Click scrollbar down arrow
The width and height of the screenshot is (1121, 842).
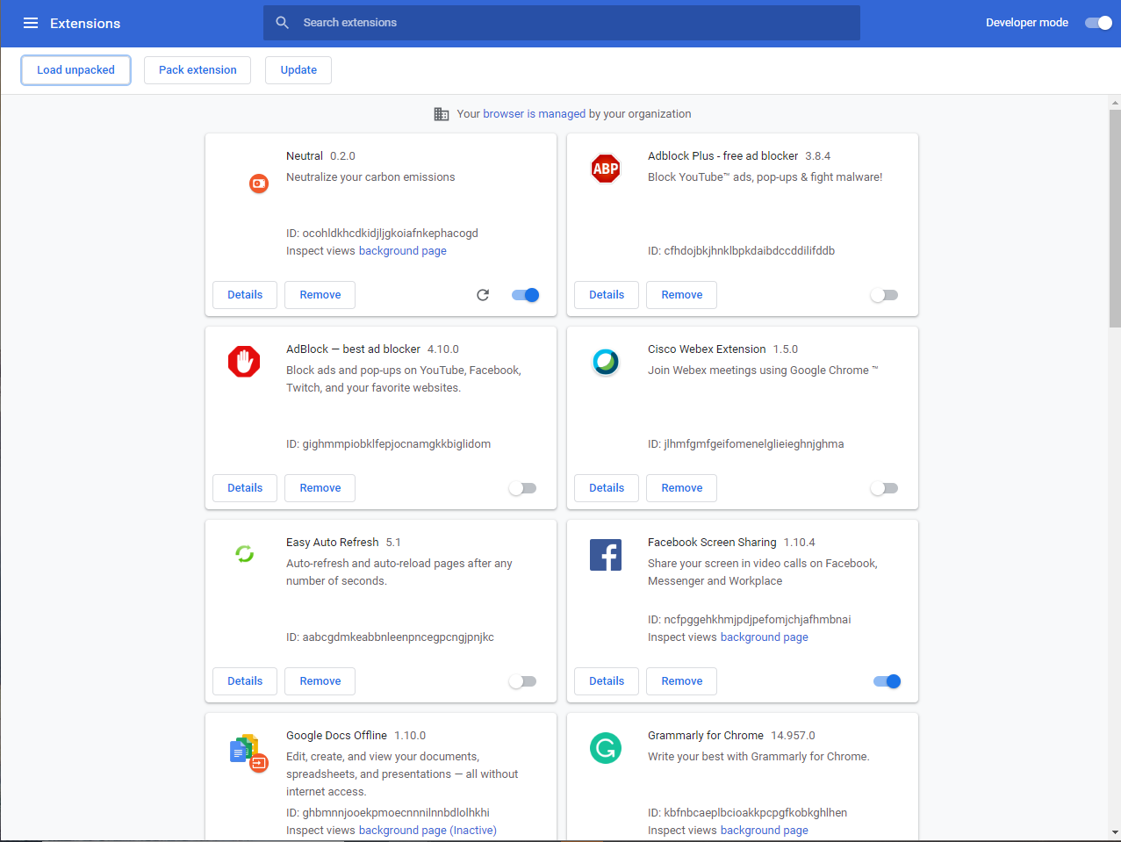click(1115, 832)
